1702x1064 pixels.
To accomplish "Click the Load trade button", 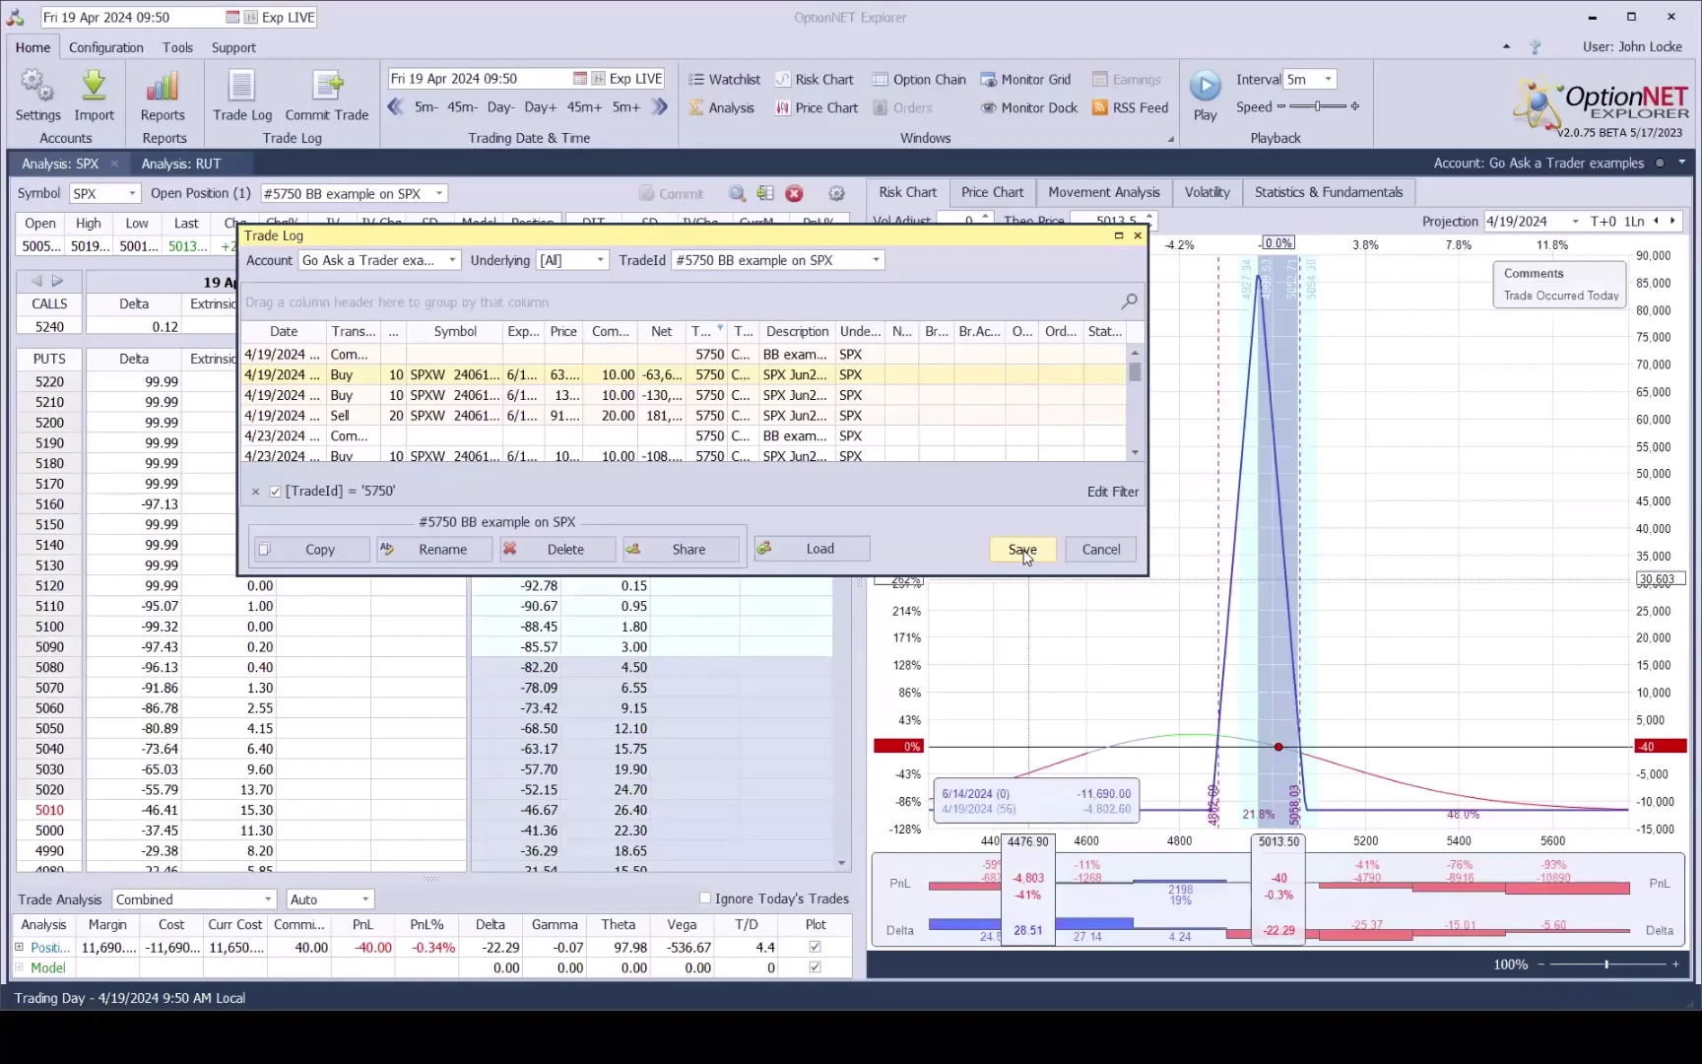I will (x=812, y=549).
